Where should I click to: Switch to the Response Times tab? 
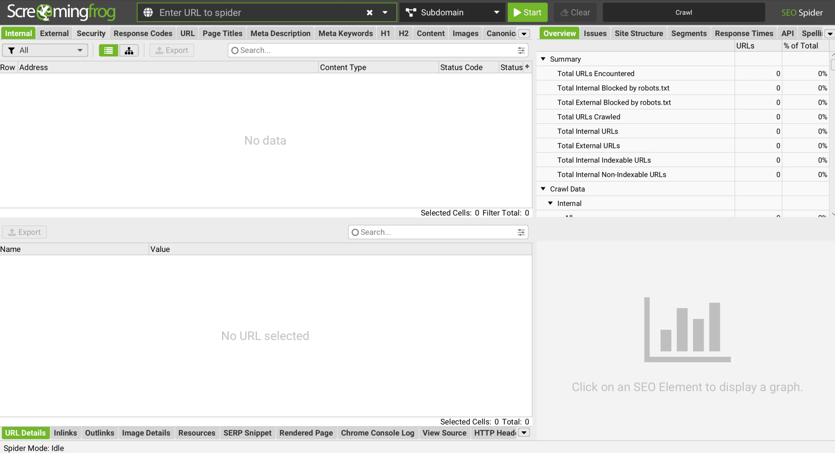click(x=744, y=33)
